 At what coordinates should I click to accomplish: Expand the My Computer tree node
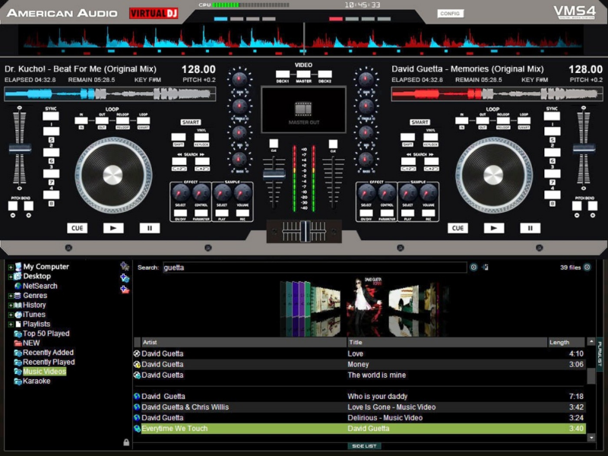[x=11, y=267]
